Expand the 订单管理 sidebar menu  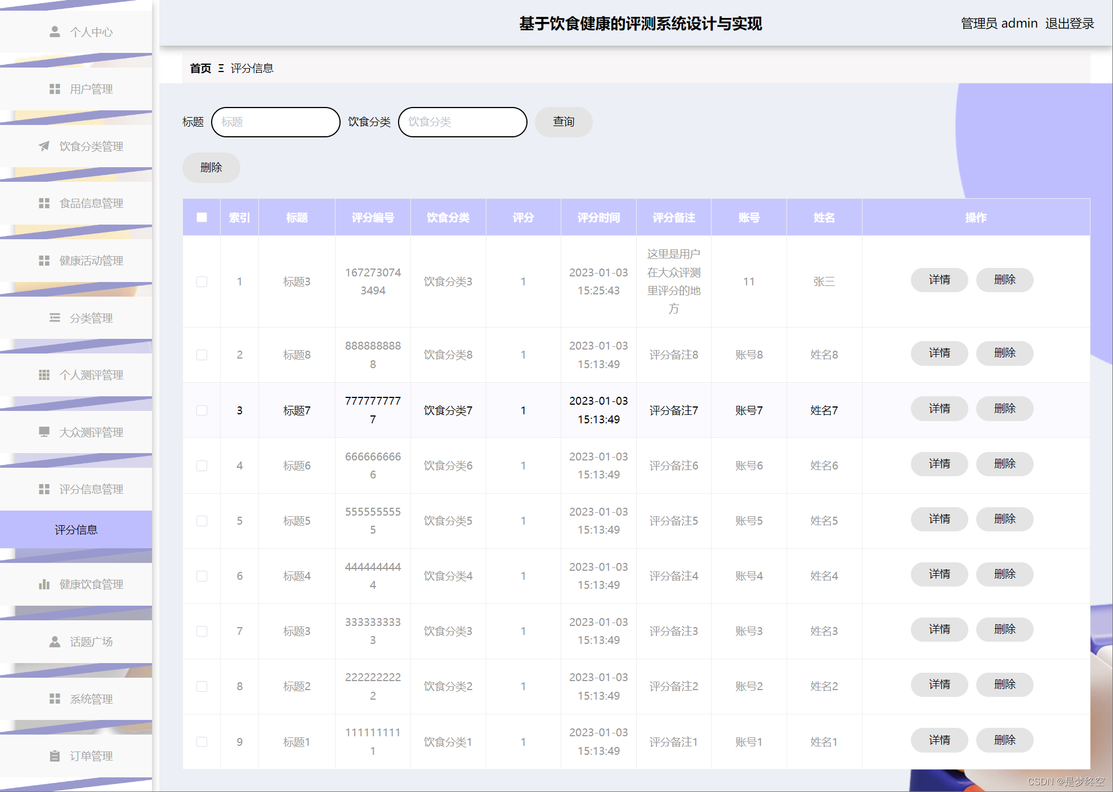click(x=76, y=756)
